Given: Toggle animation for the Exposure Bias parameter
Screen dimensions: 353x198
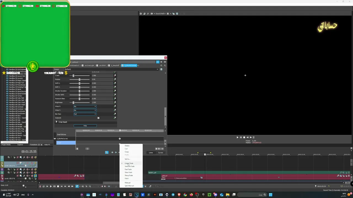Looking at the screenshot, I should [115, 99].
